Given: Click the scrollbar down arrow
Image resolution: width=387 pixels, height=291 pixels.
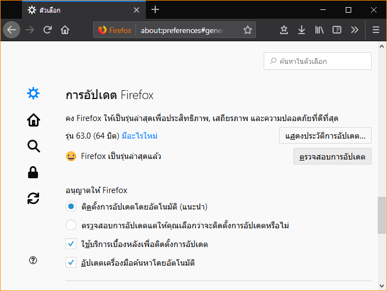Looking at the screenshot, I should click(x=381, y=286).
